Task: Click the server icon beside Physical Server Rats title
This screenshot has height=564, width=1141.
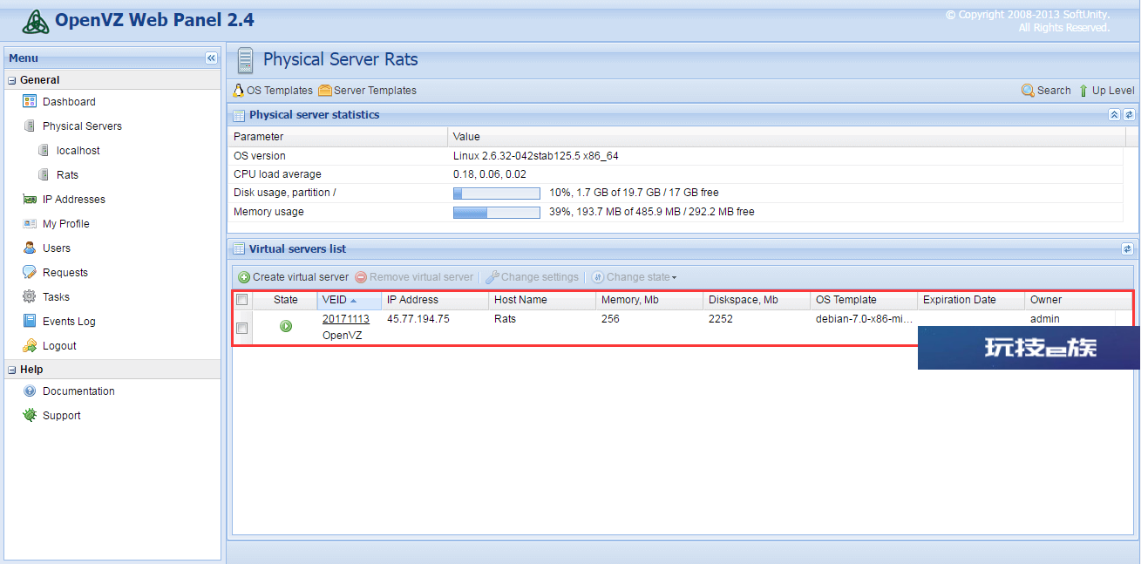Action: 245,60
